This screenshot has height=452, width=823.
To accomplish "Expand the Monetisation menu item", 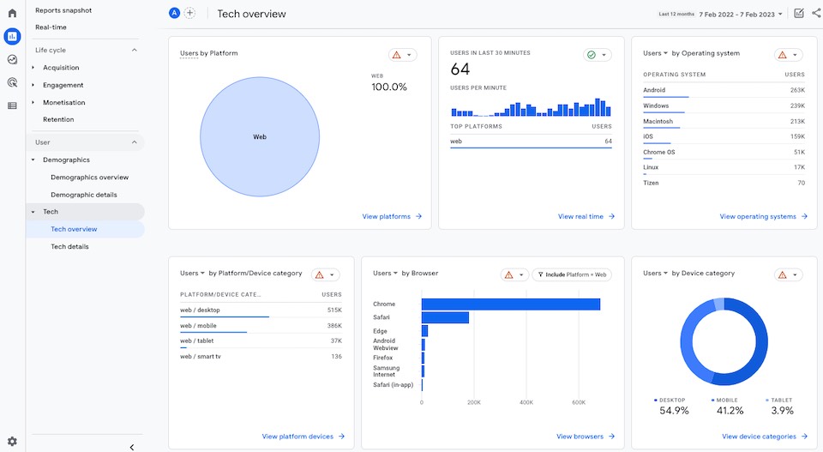I will pyautogui.click(x=64, y=102).
